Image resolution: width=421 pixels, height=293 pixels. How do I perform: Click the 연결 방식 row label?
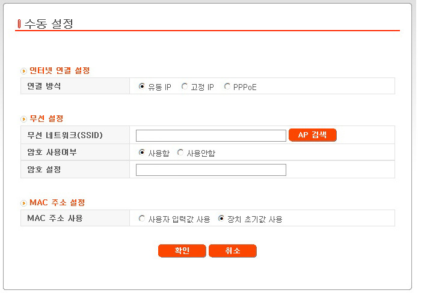[x=44, y=86]
